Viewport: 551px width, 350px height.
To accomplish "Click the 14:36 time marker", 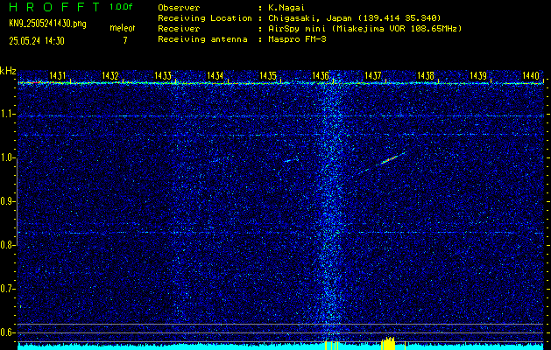I will coord(320,75).
